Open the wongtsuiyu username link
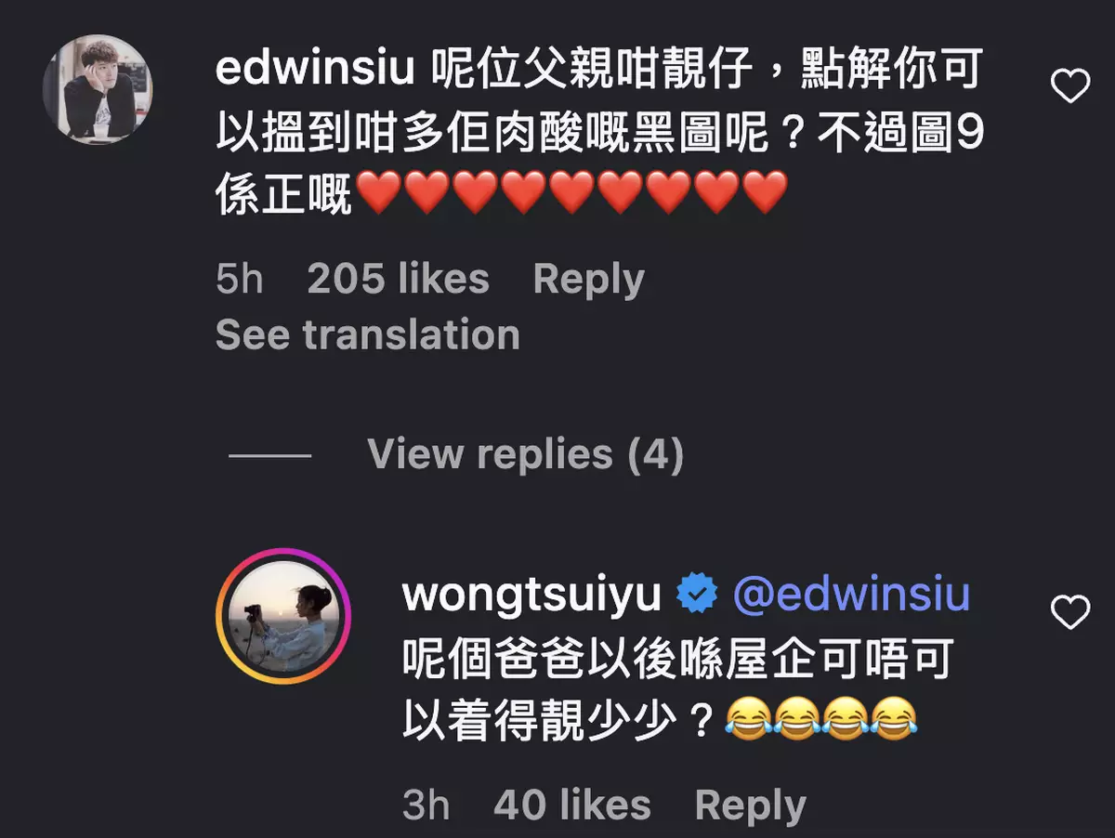The width and height of the screenshot is (1115, 838). point(532,595)
